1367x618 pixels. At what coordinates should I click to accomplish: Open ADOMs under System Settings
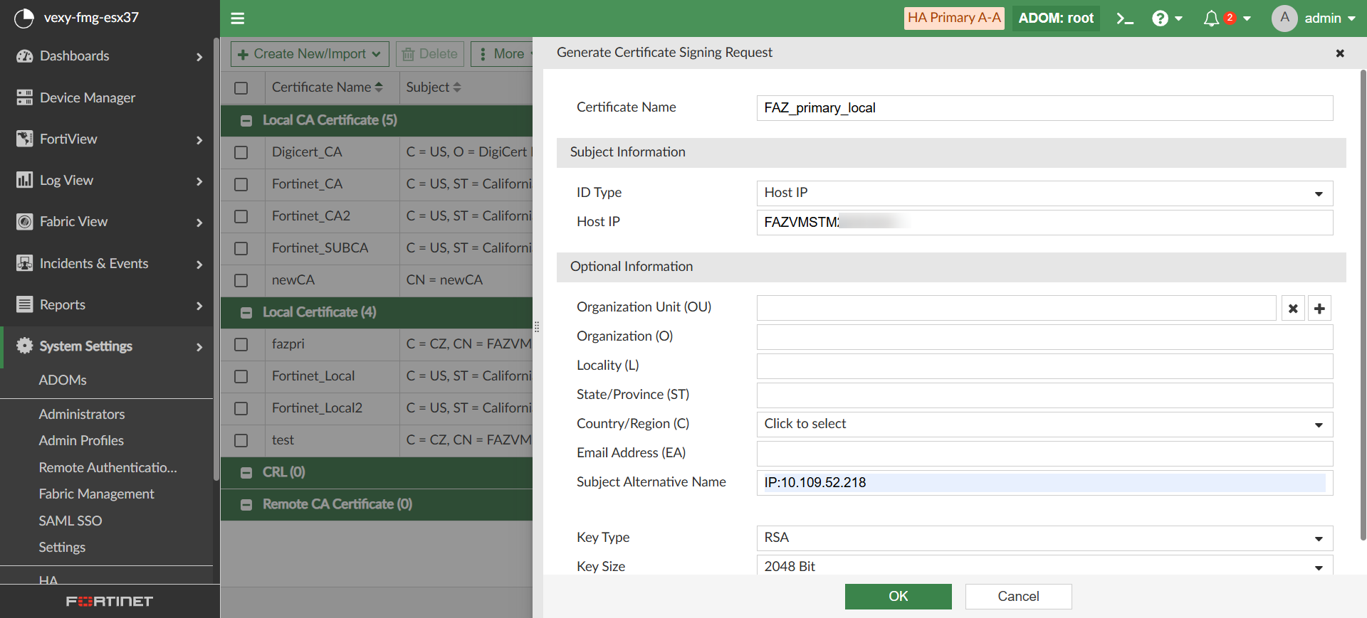tap(63, 380)
